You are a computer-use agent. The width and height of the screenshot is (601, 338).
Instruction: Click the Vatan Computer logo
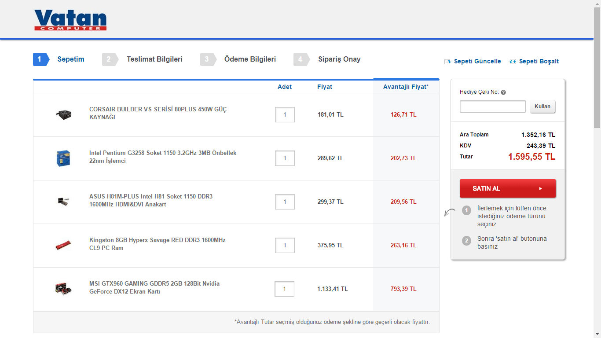pos(70,20)
